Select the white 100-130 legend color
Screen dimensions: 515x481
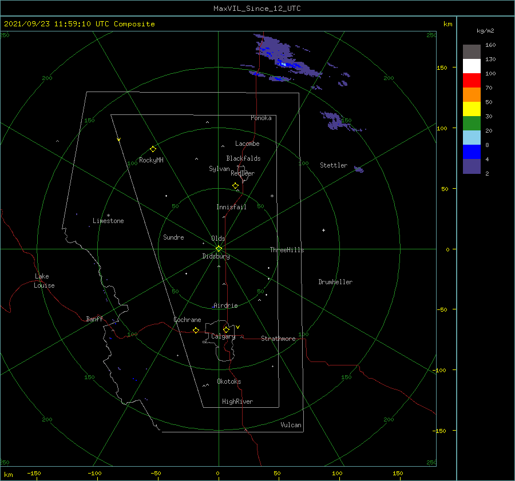tap(472, 66)
